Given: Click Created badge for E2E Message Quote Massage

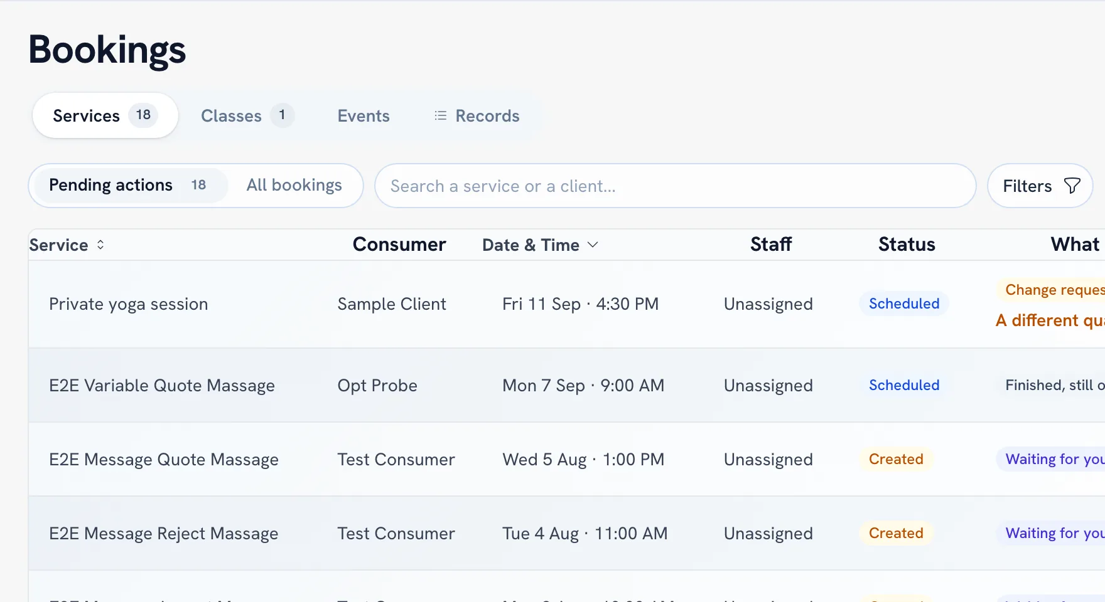Looking at the screenshot, I should pyautogui.click(x=896, y=459).
